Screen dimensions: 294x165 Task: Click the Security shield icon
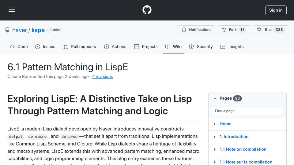coord(191,47)
